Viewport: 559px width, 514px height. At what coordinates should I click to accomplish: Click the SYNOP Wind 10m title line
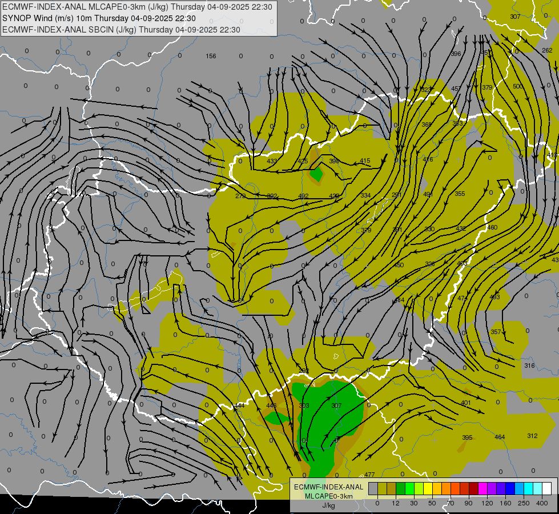pos(99,18)
